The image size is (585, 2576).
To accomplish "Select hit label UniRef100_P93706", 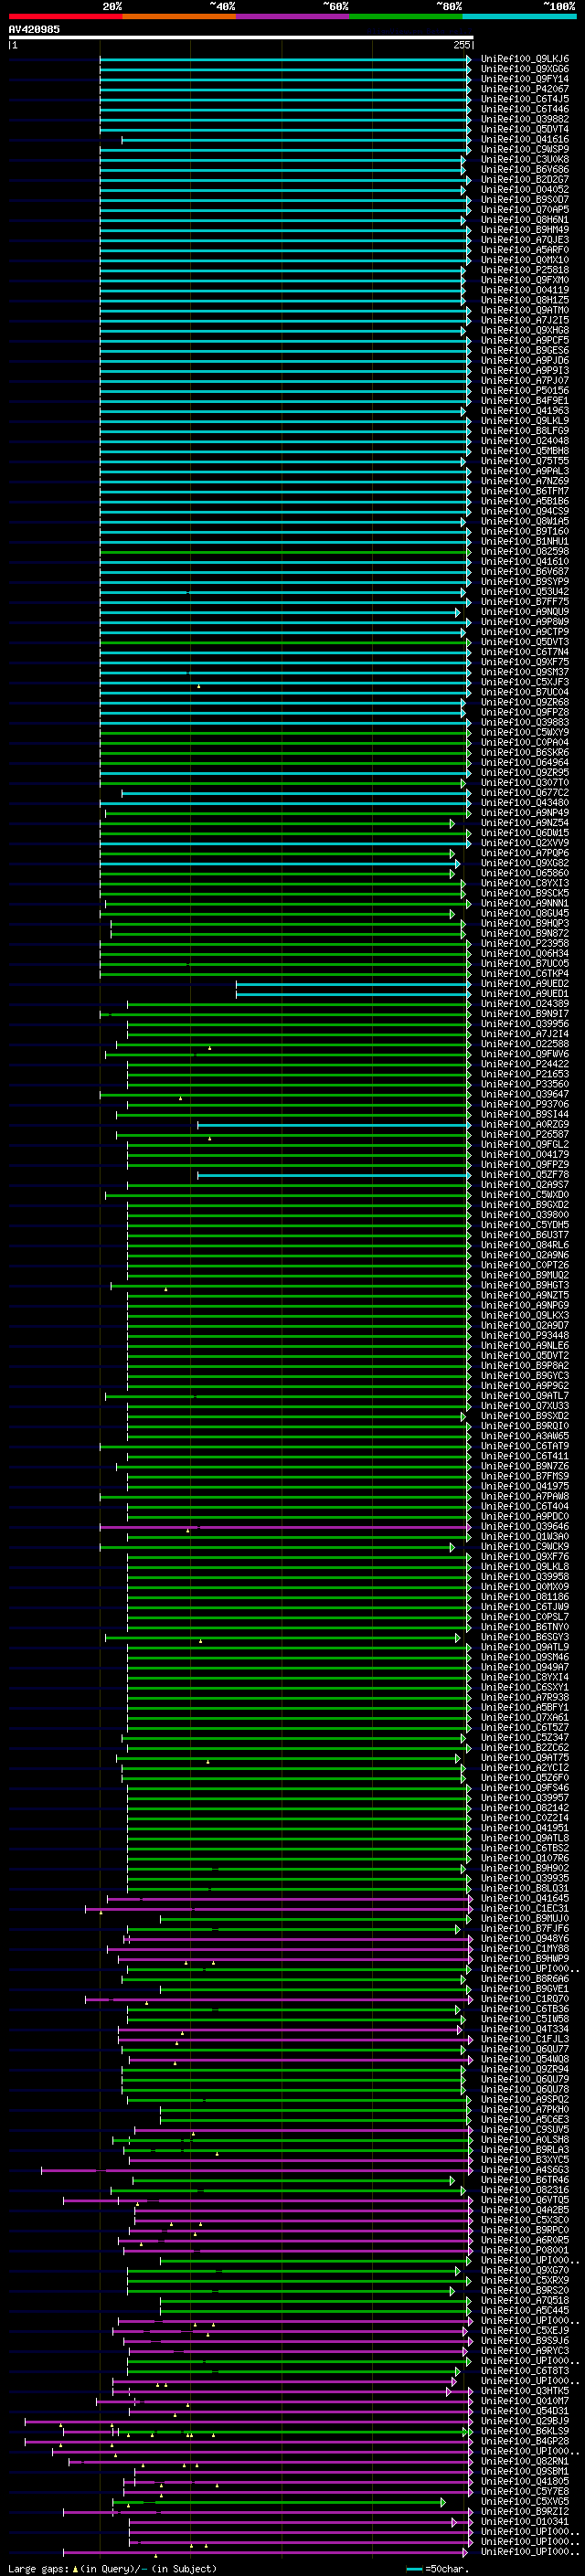I will coord(525,1104).
